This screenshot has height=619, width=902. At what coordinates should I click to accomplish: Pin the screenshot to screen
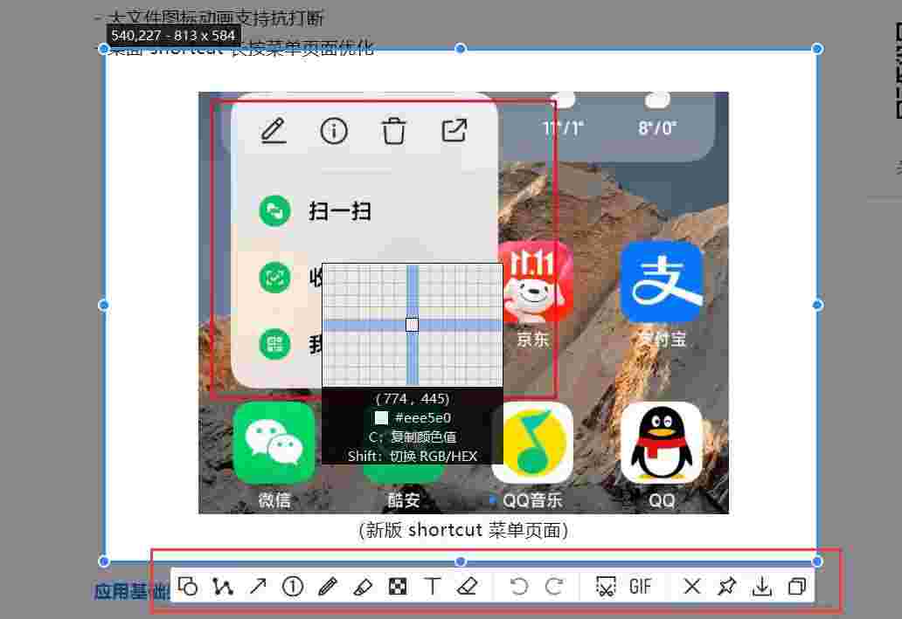[726, 586]
